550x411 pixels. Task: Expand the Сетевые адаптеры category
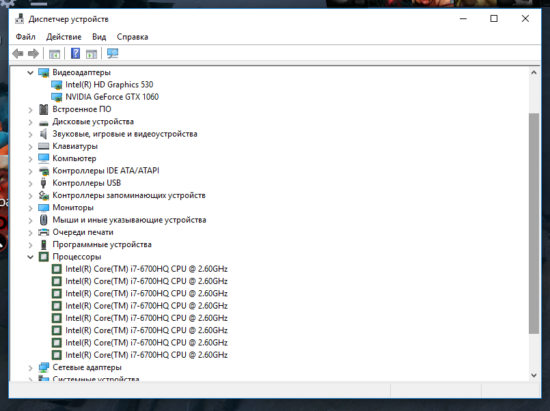[x=30, y=367]
